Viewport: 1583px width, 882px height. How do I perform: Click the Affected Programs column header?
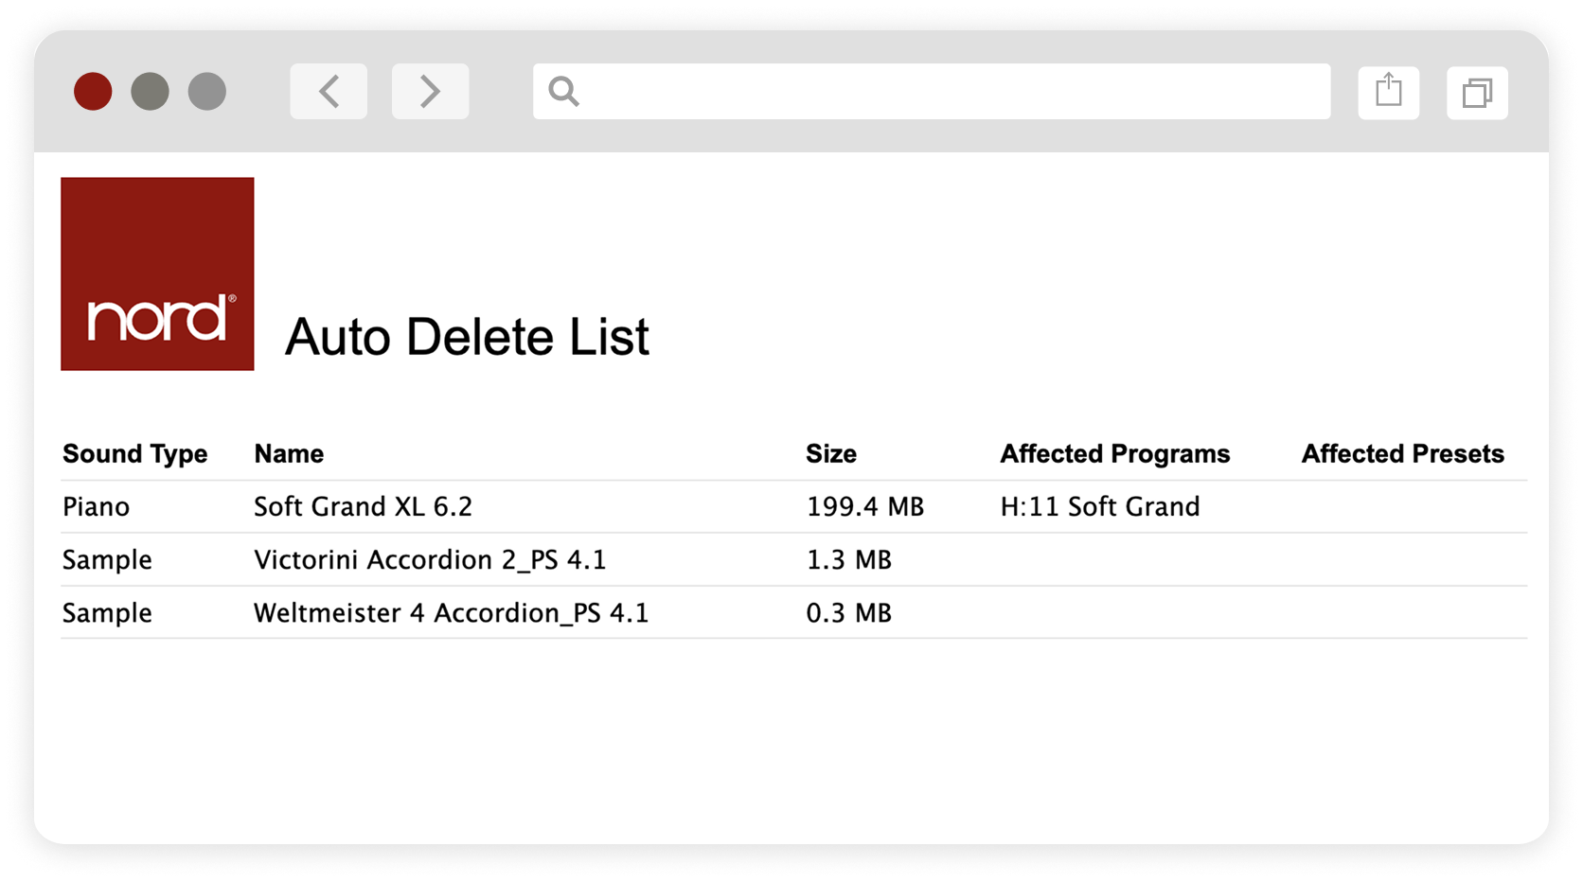click(1115, 454)
